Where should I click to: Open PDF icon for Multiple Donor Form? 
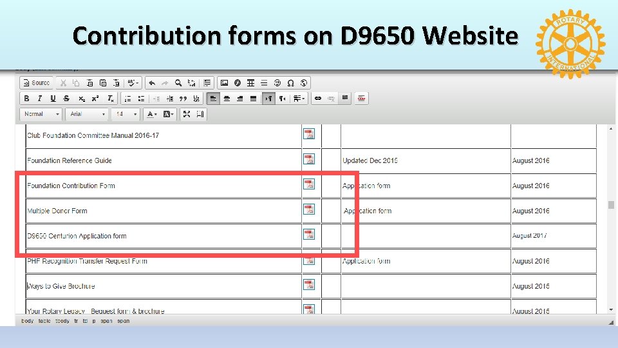(x=309, y=209)
